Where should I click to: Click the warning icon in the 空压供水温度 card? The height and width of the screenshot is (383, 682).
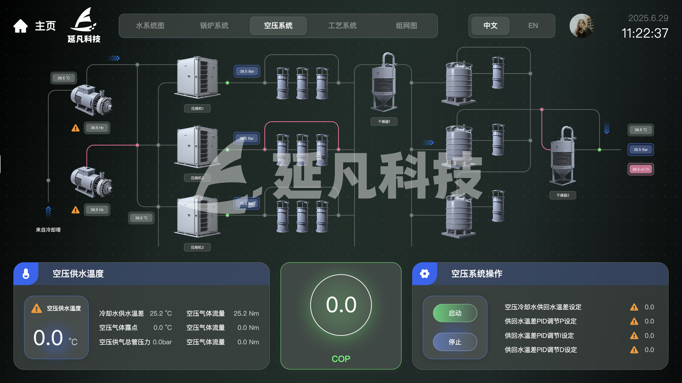(37, 308)
